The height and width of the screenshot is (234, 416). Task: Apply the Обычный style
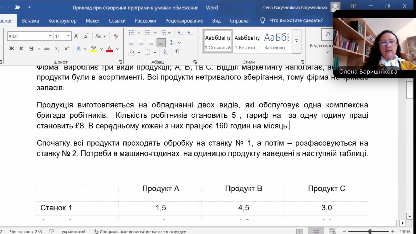coord(218,41)
